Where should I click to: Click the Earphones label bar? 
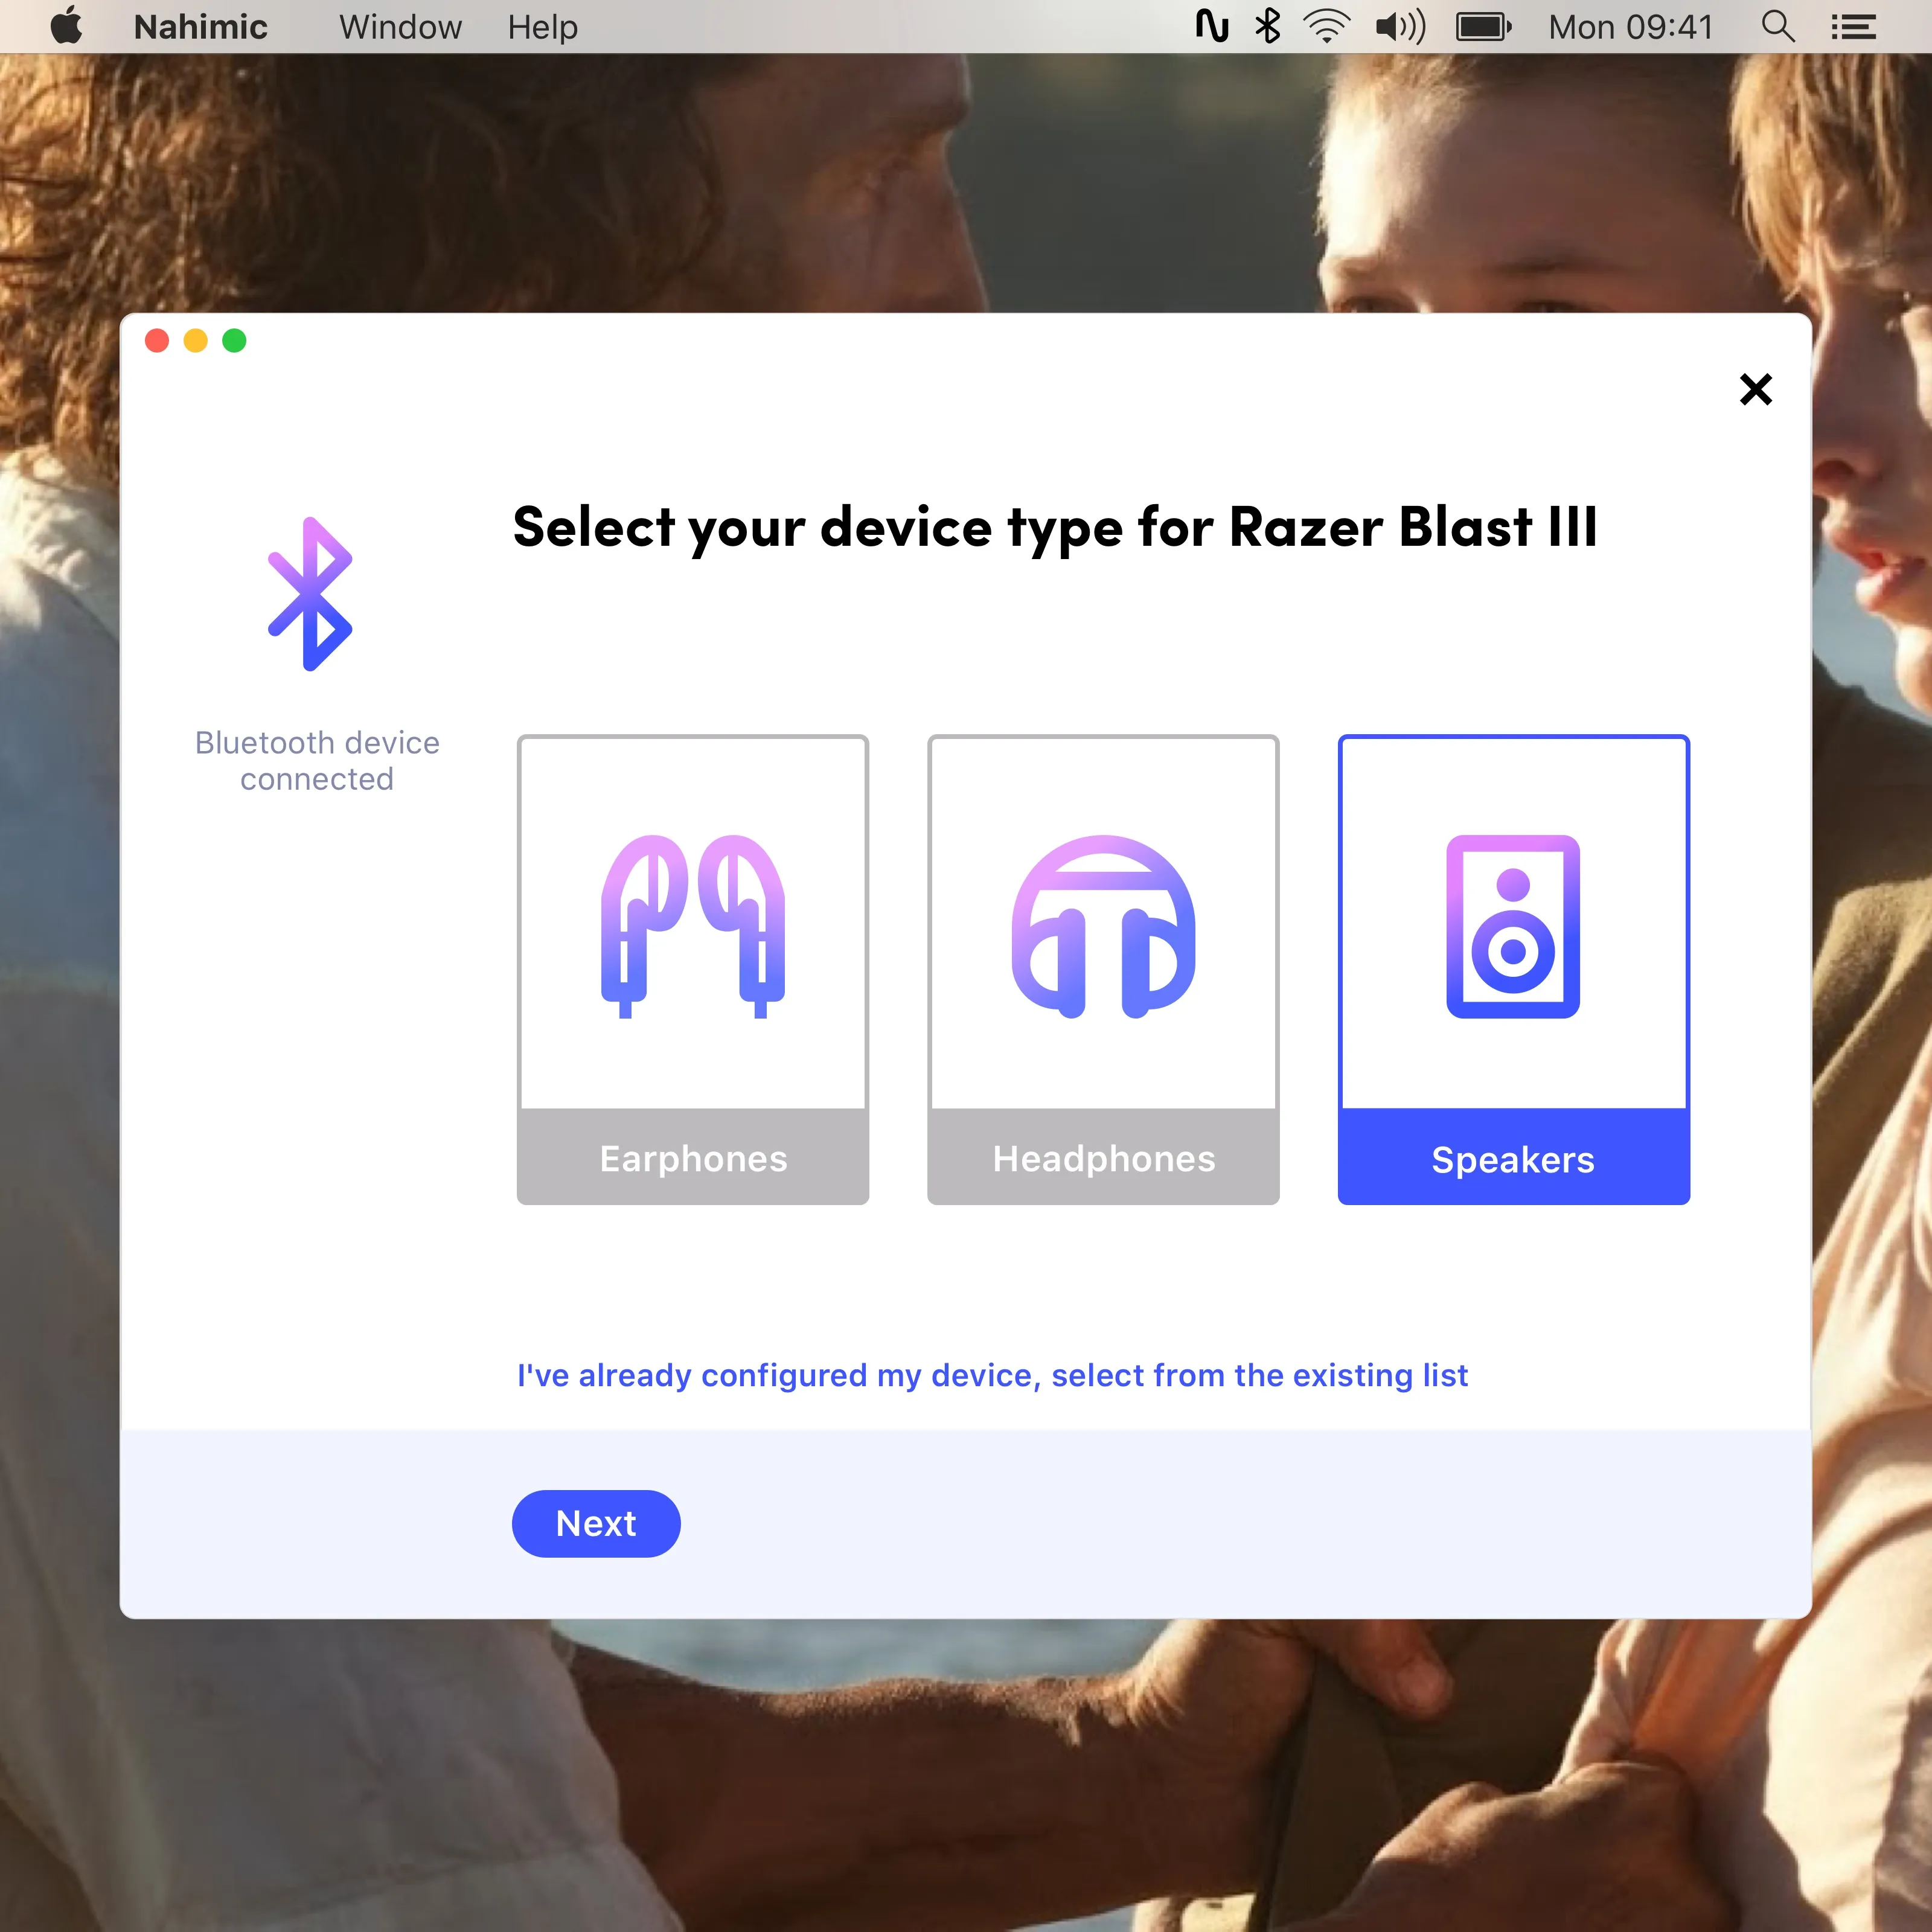pyautogui.click(x=692, y=1158)
